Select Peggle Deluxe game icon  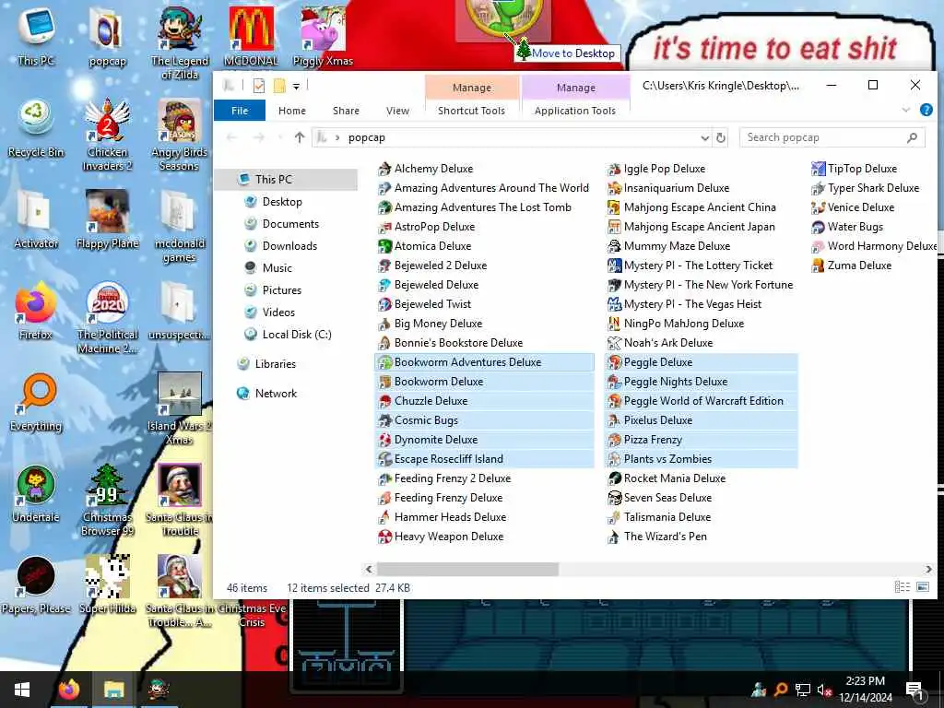coord(614,362)
